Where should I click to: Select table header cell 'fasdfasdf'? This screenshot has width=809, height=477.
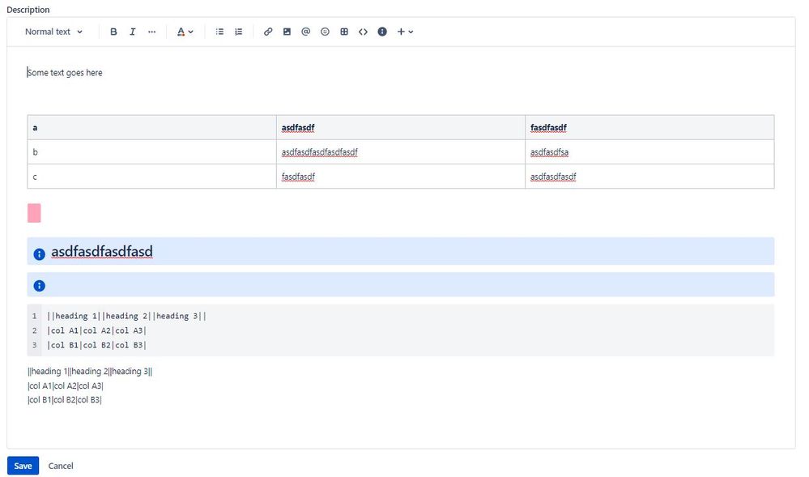coord(649,127)
